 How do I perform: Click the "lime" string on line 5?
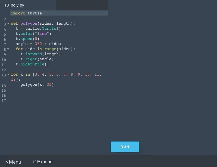42,34
